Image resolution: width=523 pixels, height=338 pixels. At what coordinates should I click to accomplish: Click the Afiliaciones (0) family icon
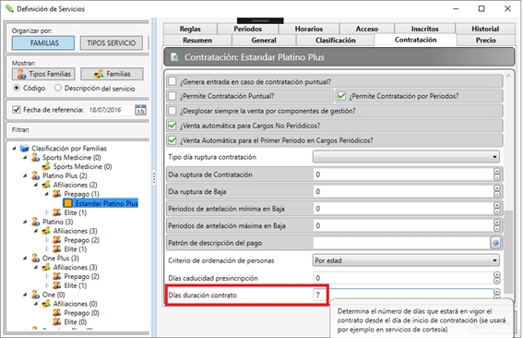click(x=46, y=304)
